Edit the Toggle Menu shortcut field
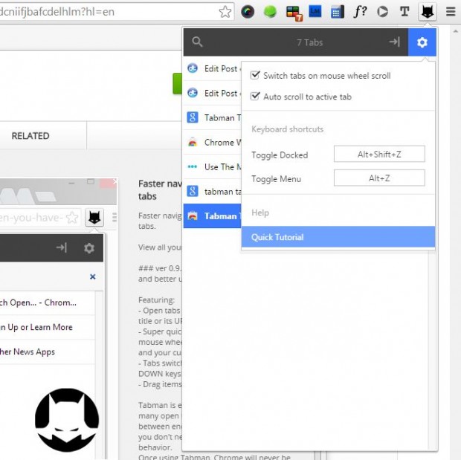461x460 pixels. (379, 178)
